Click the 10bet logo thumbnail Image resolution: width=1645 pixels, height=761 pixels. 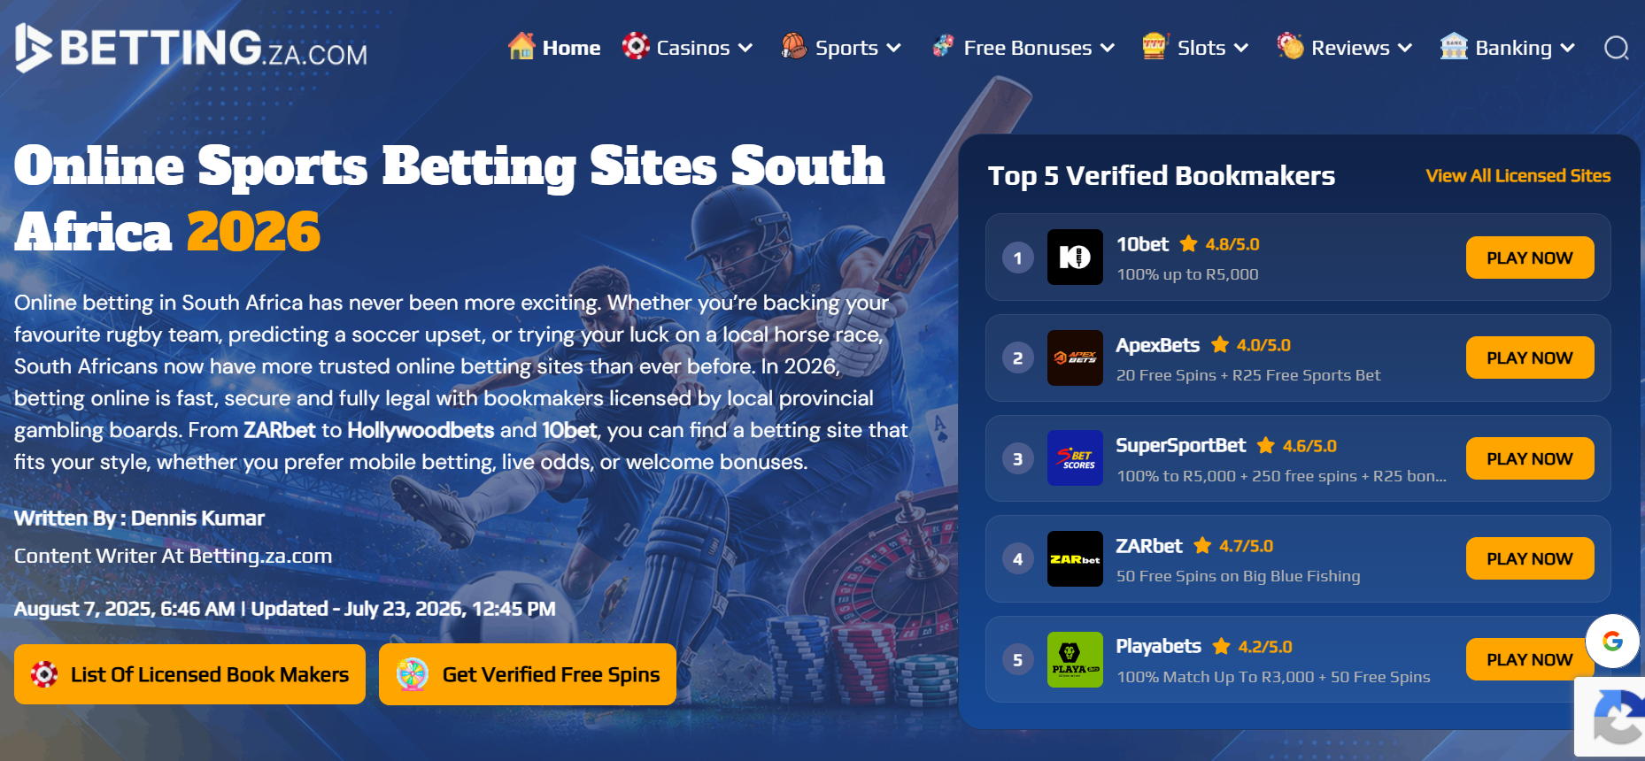(x=1075, y=258)
